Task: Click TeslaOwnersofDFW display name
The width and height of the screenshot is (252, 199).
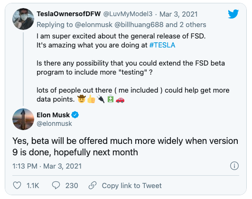Action: pos(69,14)
